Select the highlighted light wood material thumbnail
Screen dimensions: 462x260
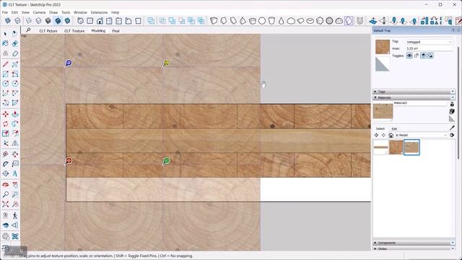point(411,147)
